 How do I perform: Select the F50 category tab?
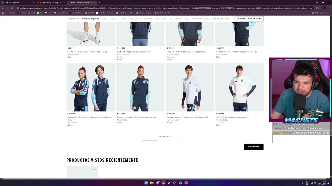click(170, 19)
